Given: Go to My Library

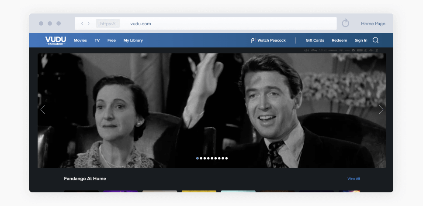Looking at the screenshot, I should [x=133, y=41].
